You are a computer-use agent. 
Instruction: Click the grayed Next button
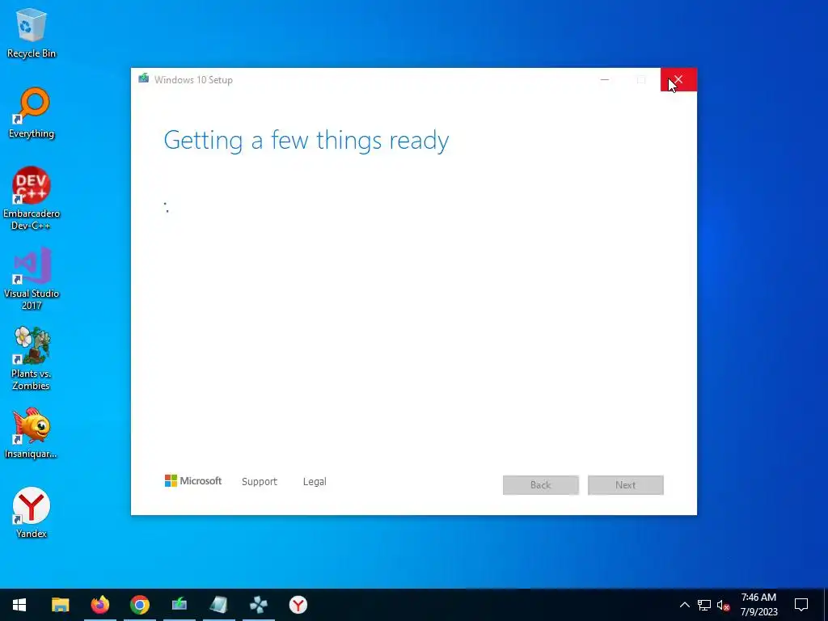(x=626, y=485)
